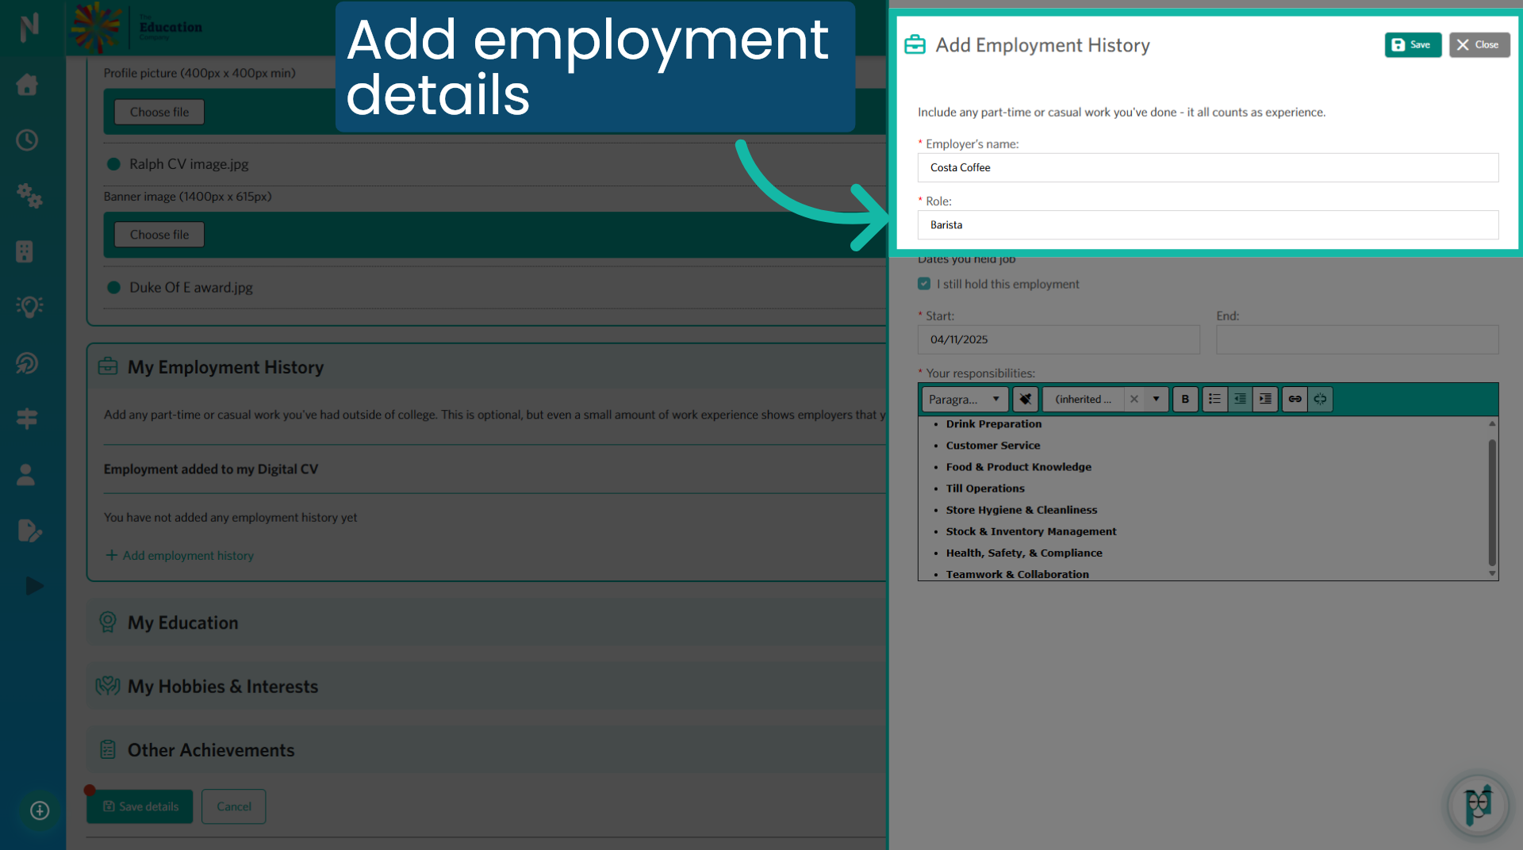The width and height of the screenshot is (1523, 850).
Task: Click the responsibilities editor scrollbar
Action: (x=1491, y=501)
